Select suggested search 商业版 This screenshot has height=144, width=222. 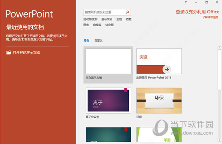point(97,25)
